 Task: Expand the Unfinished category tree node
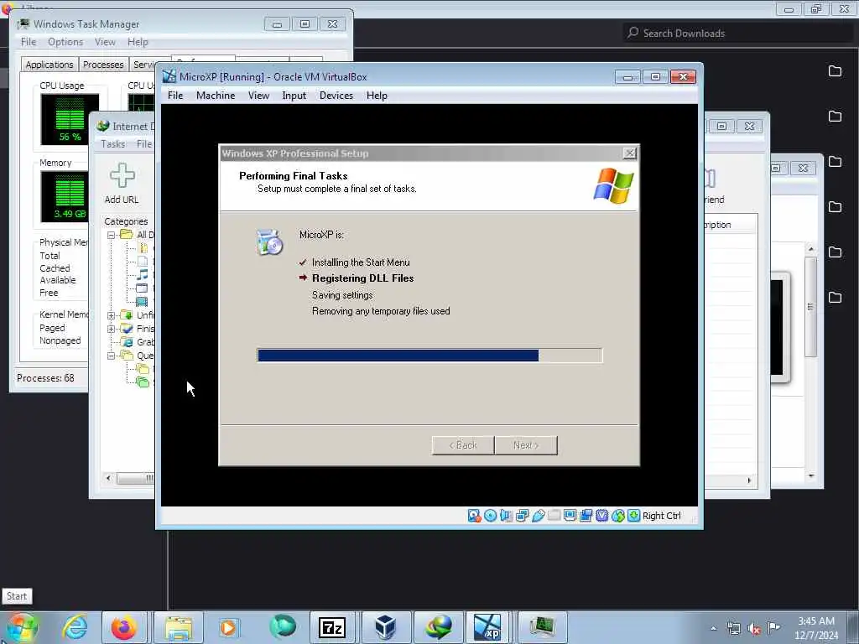[x=112, y=315]
